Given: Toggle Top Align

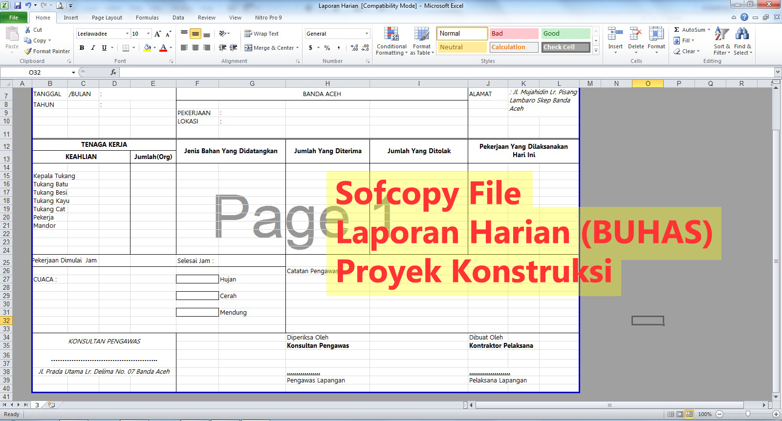Looking at the screenshot, I should pyautogui.click(x=184, y=34).
